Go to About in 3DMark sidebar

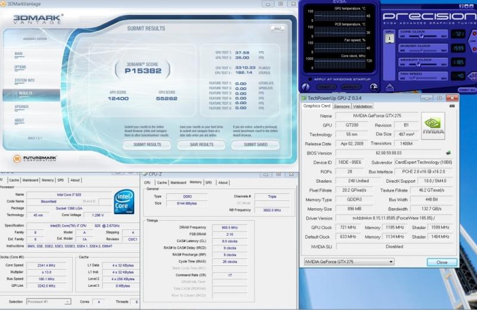click(x=19, y=121)
